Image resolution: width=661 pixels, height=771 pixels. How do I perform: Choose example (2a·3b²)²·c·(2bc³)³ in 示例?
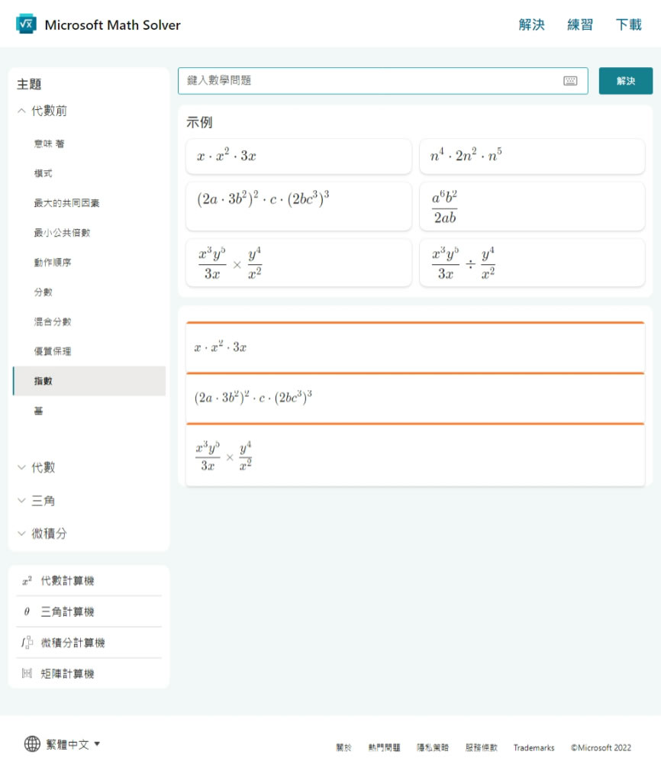click(298, 206)
